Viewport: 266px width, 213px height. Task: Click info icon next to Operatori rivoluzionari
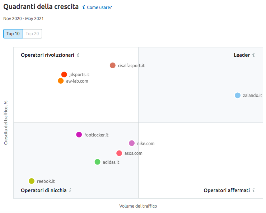[x=78, y=55]
